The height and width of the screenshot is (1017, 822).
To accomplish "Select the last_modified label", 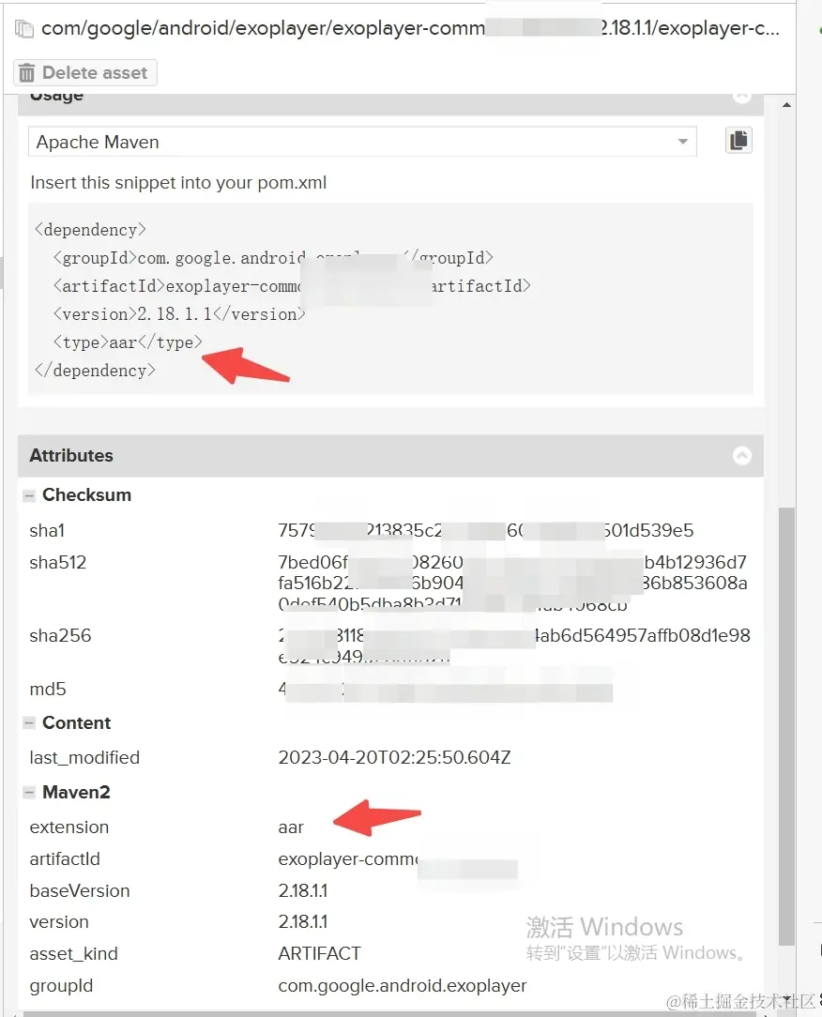I will [84, 757].
